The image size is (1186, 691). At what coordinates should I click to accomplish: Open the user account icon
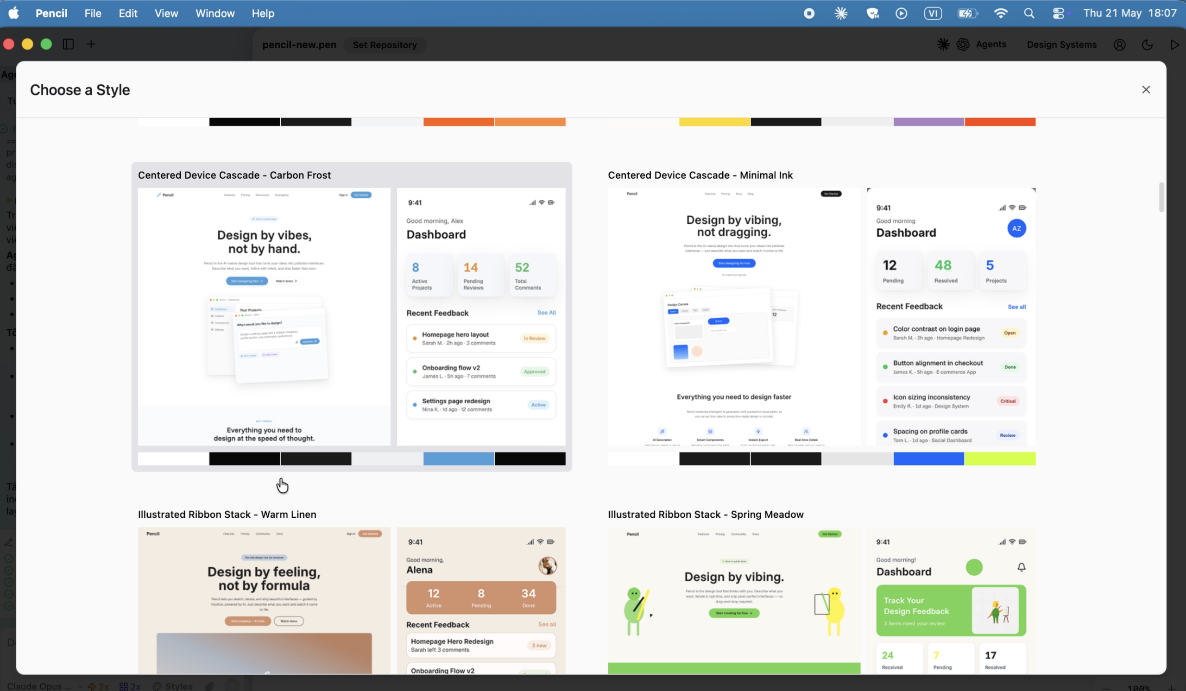tap(1119, 44)
